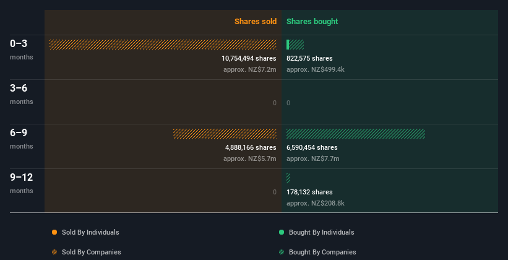Image resolution: width=508 pixels, height=260 pixels.
Task: Select the 10,754,494 shares value
Action: pyautogui.click(x=249, y=58)
